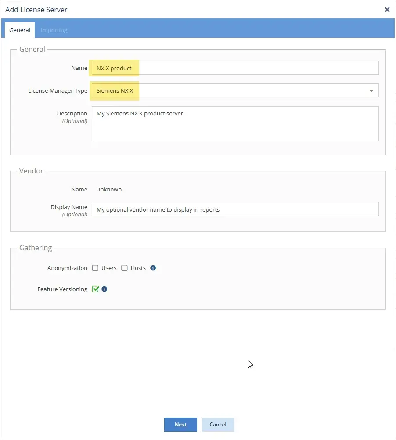Click the Description text area
The height and width of the screenshot is (440, 396).
tap(235, 124)
